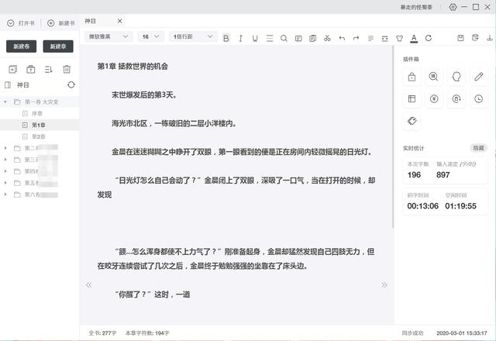
Task: Close the 神目 tab
Action: [119, 21]
